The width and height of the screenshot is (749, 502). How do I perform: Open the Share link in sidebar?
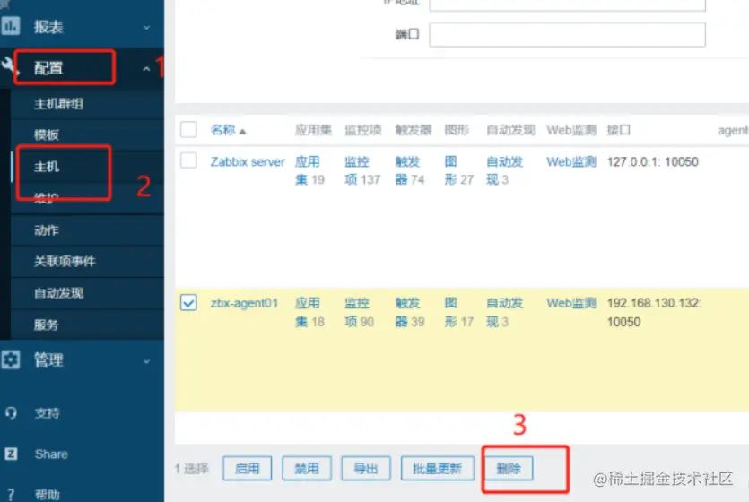[x=51, y=454]
